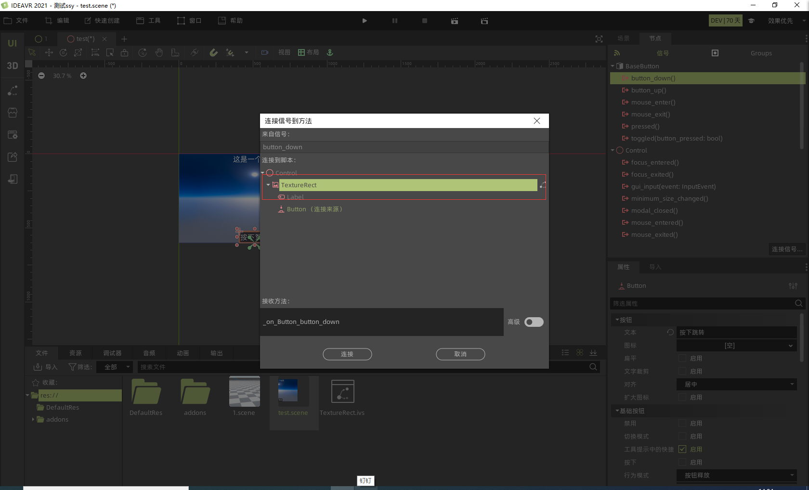The image size is (809, 490).
Task: Enable the 切换模式 checkbox
Action: coord(682,436)
